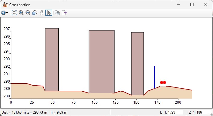Click the h = 9.09 m readout

(x=59, y=112)
